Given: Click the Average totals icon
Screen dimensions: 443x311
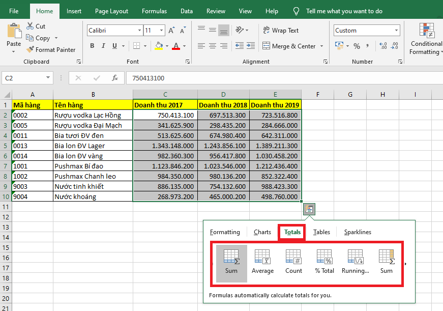Looking at the screenshot, I should [x=262, y=261].
